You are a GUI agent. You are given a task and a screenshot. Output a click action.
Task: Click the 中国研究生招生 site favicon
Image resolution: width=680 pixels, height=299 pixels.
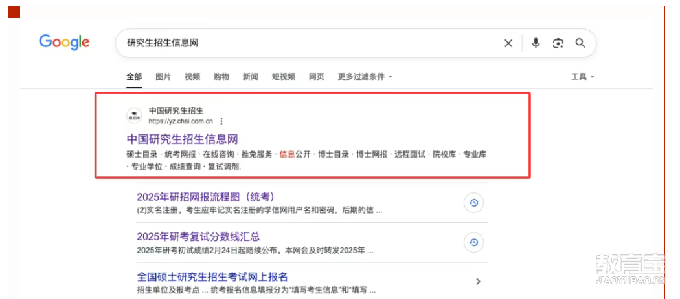tap(134, 116)
